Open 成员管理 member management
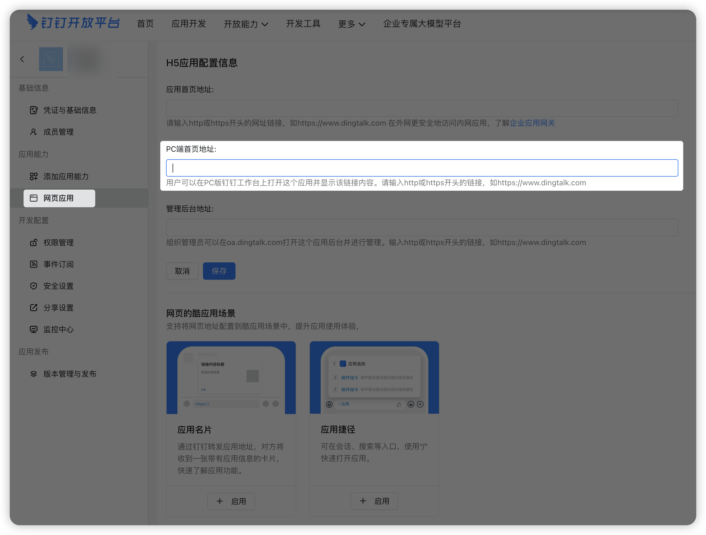The height and width of the screenshot is (535, 706). pyautogui.click(x=58, y=132)
